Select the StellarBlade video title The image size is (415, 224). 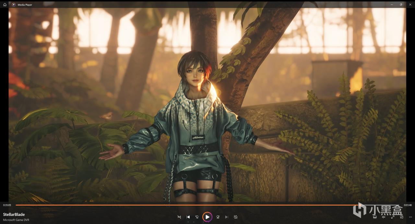[x=14, y=214]
